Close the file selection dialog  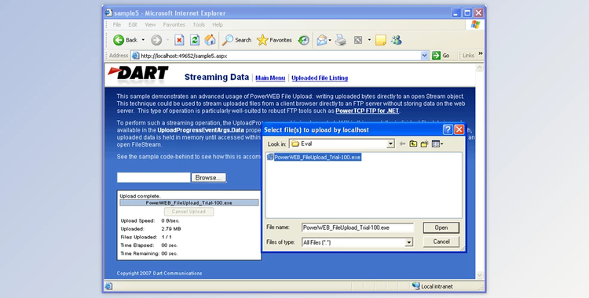(x=459, y=129)
